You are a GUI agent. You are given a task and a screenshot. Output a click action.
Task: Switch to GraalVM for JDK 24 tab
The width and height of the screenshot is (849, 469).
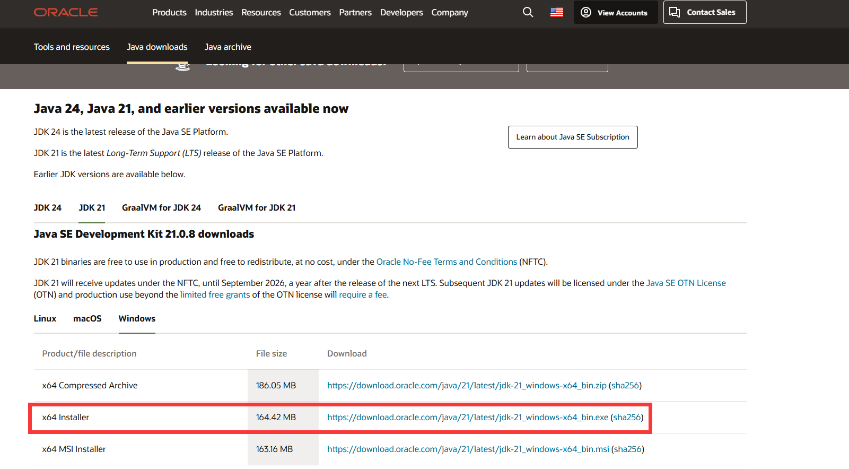tap(161, 207)
